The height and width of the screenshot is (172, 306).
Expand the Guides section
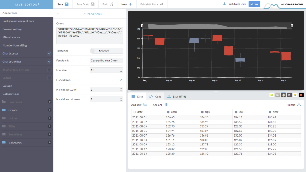pyautogui.click(x=13, y=118)
